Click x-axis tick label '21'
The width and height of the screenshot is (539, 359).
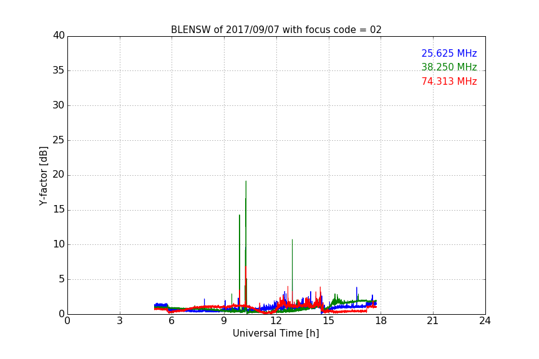(433, 321)
